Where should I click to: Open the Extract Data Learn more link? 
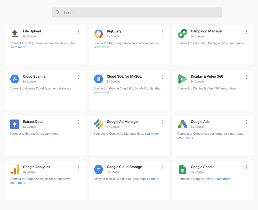point(51,133)
